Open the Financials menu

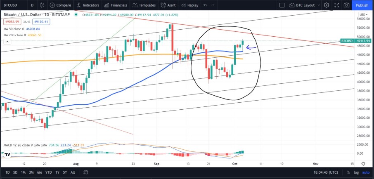coord(116,5)
